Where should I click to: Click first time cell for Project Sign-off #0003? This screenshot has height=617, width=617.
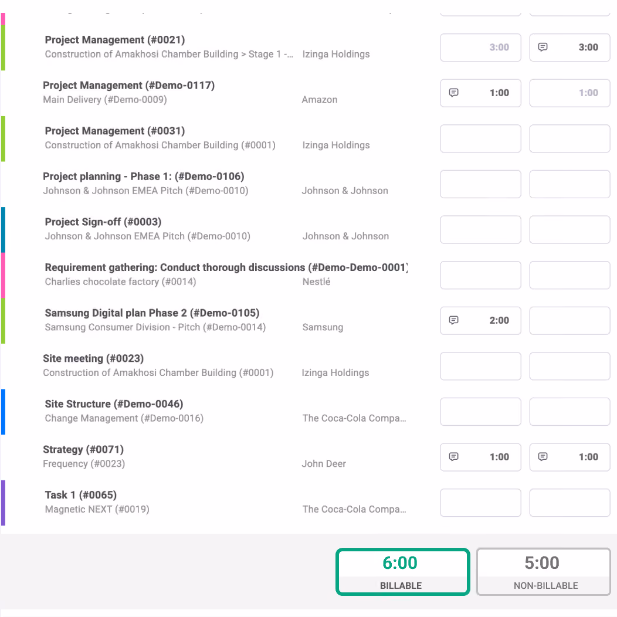(x=480, y=229)
